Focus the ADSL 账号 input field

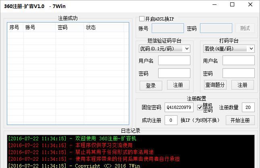point(168,28)
